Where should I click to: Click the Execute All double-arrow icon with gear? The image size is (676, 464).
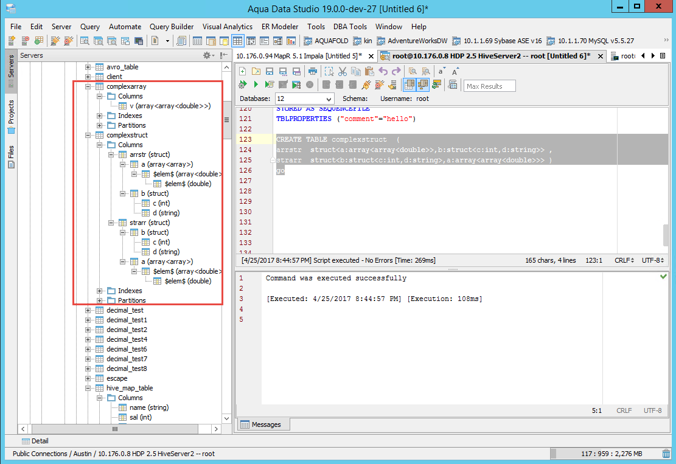[243, 85]
